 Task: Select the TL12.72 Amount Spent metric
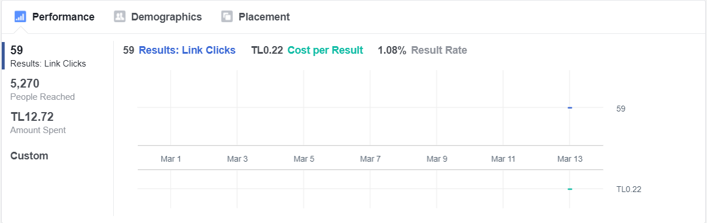[x=38, y=123]
